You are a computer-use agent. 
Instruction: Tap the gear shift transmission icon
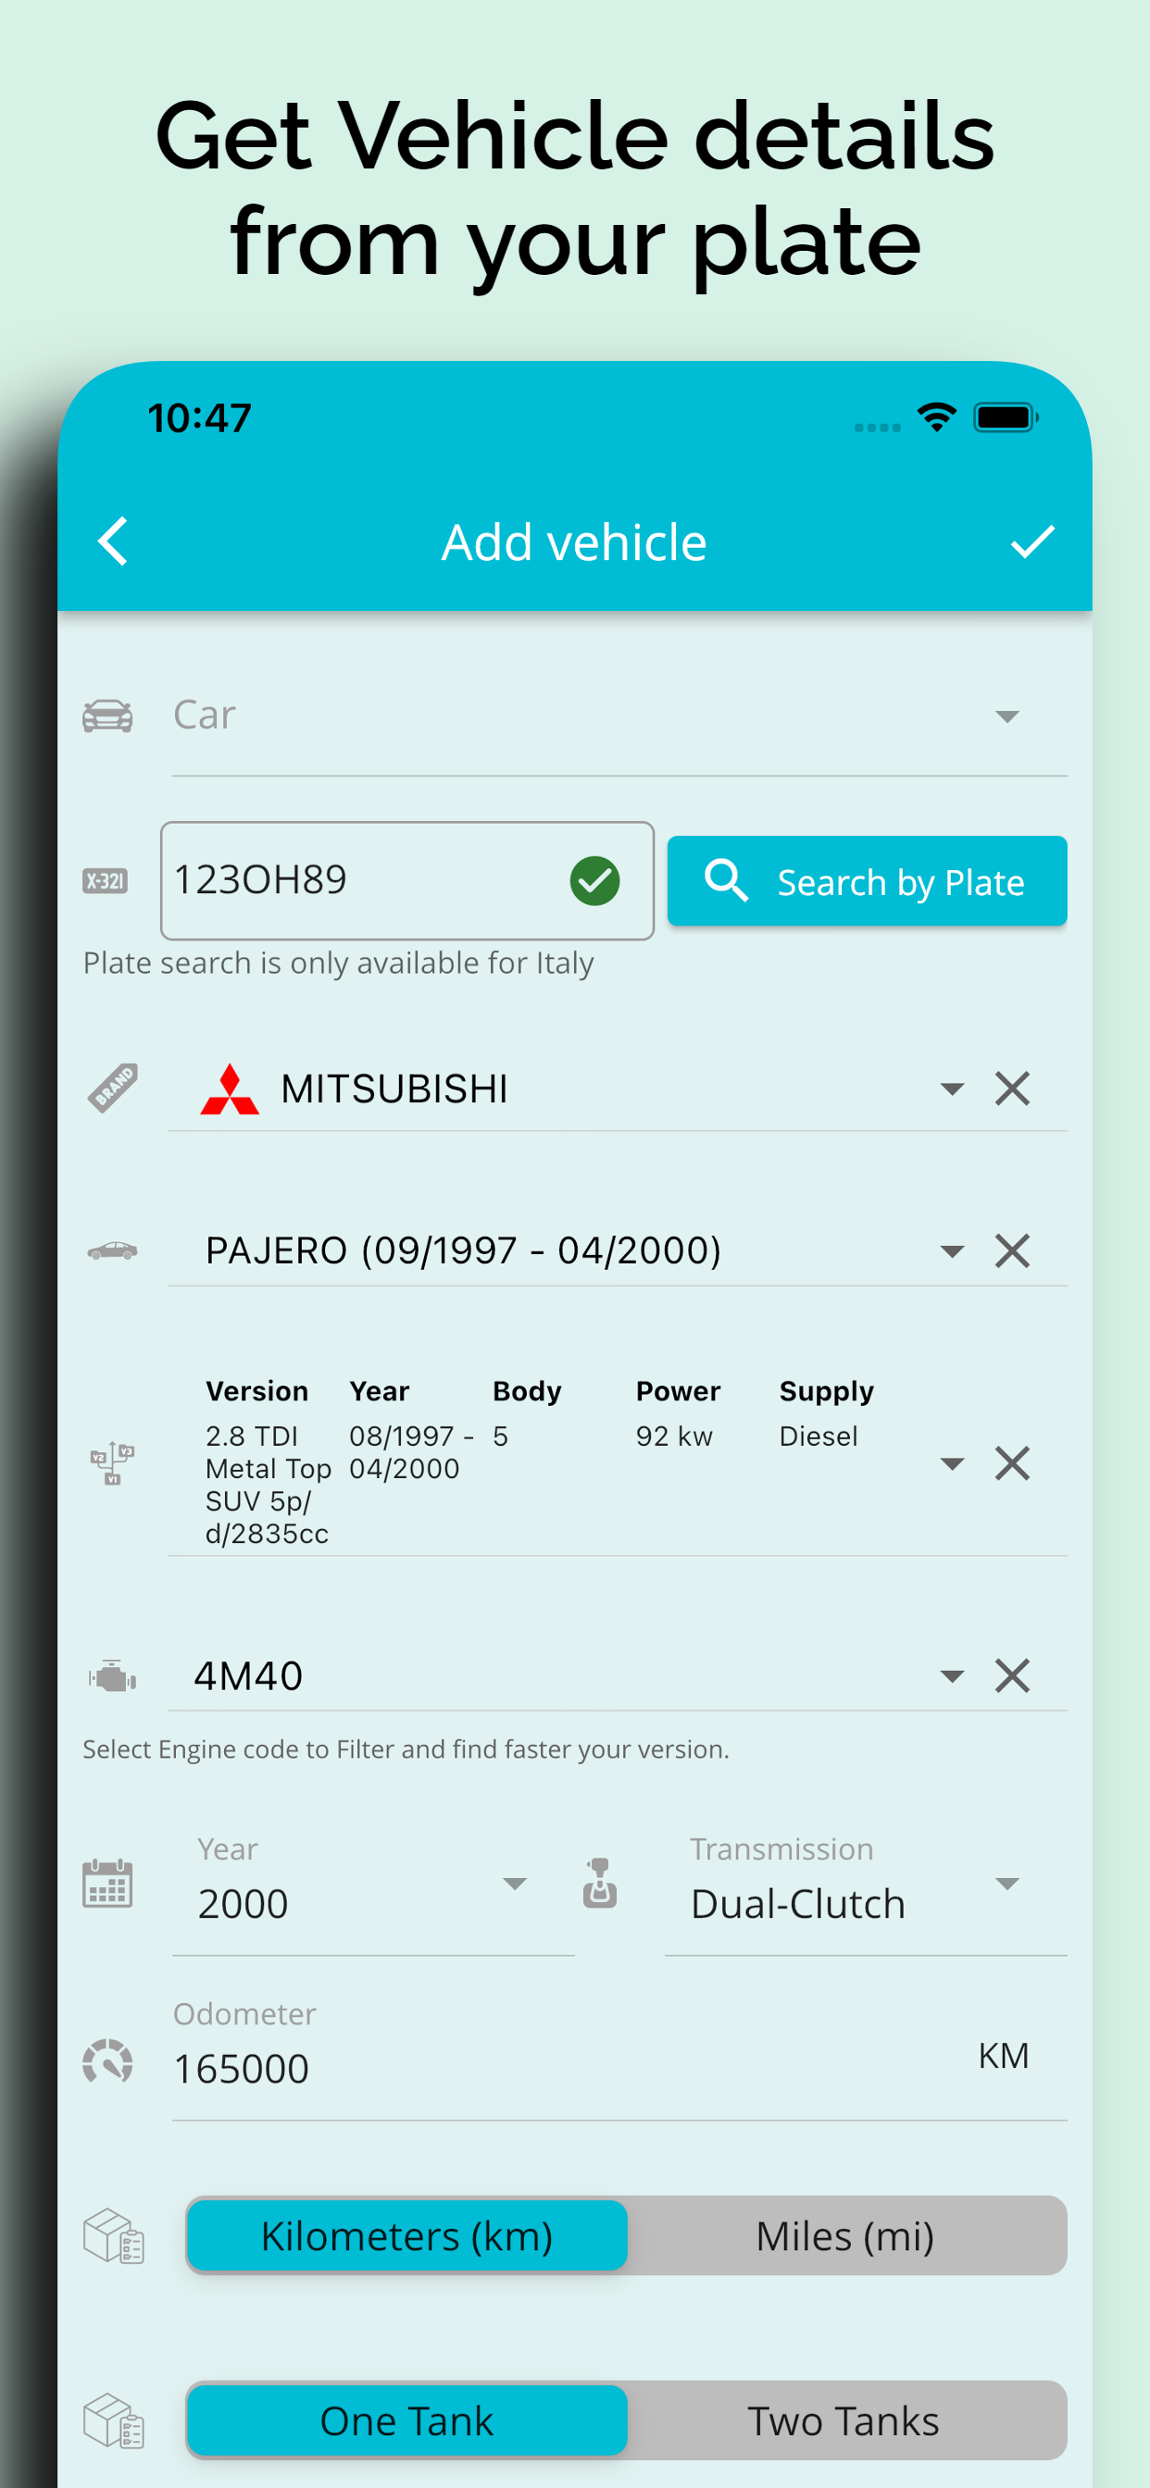point(599,1883)
